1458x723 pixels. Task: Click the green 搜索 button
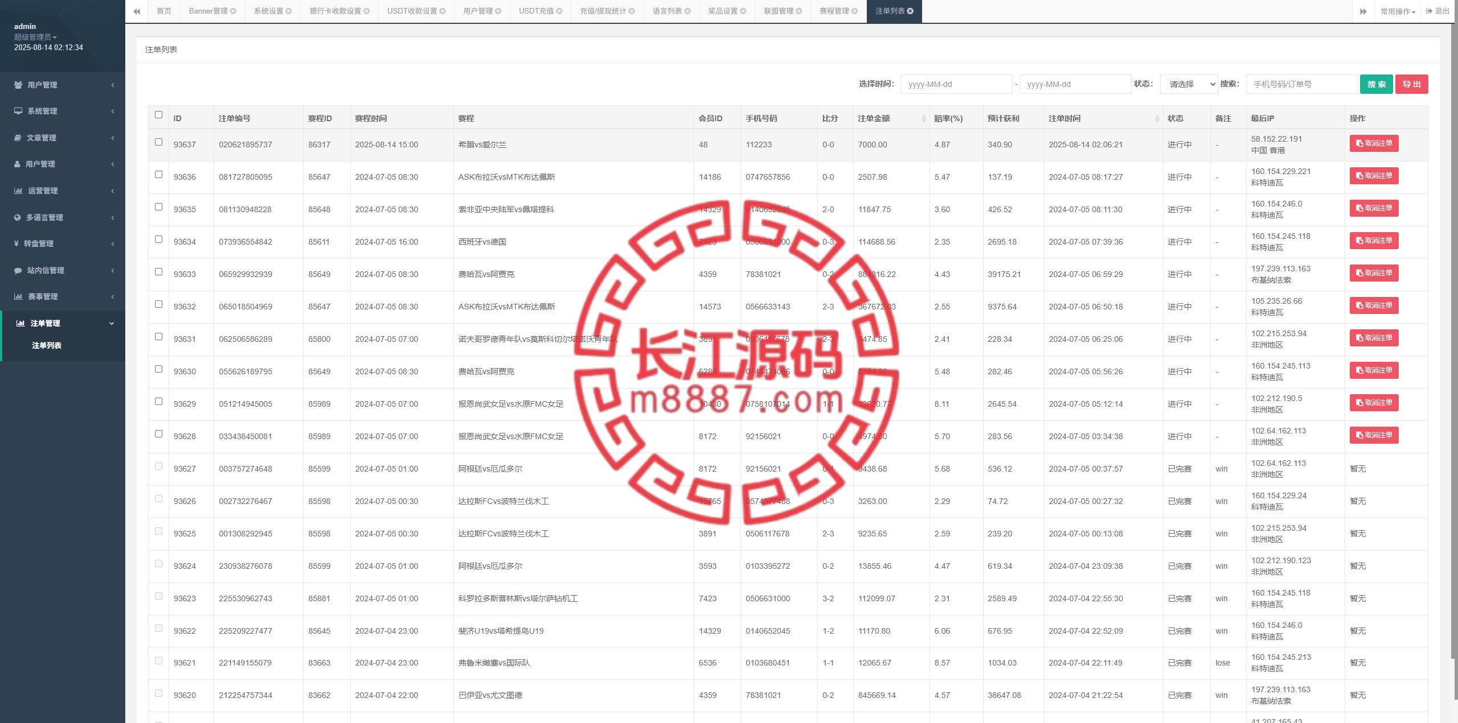click(x=1377, y=84)
